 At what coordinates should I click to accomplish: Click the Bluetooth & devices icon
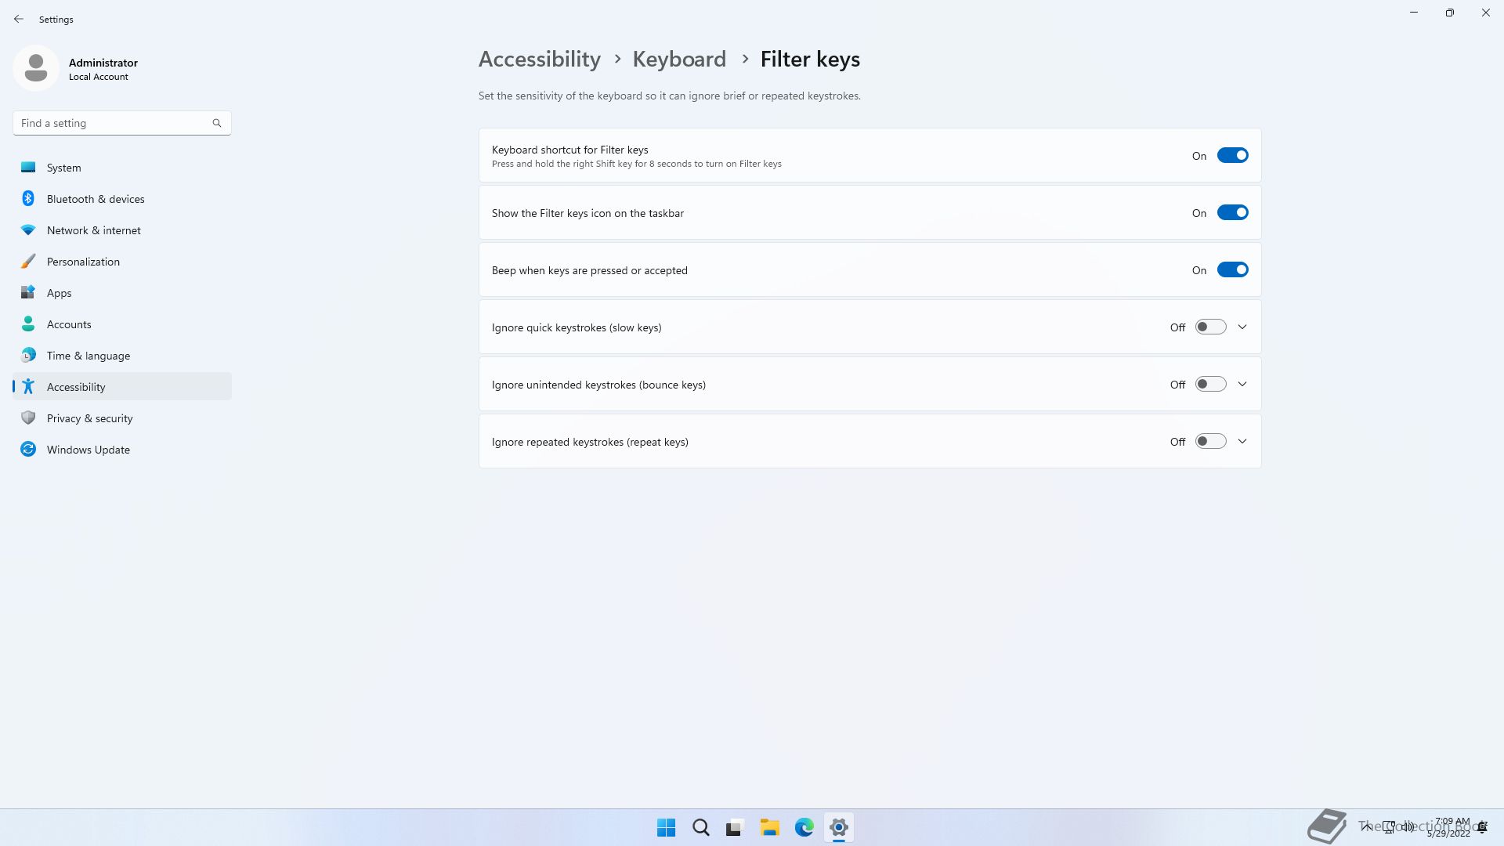coord(28,198)
